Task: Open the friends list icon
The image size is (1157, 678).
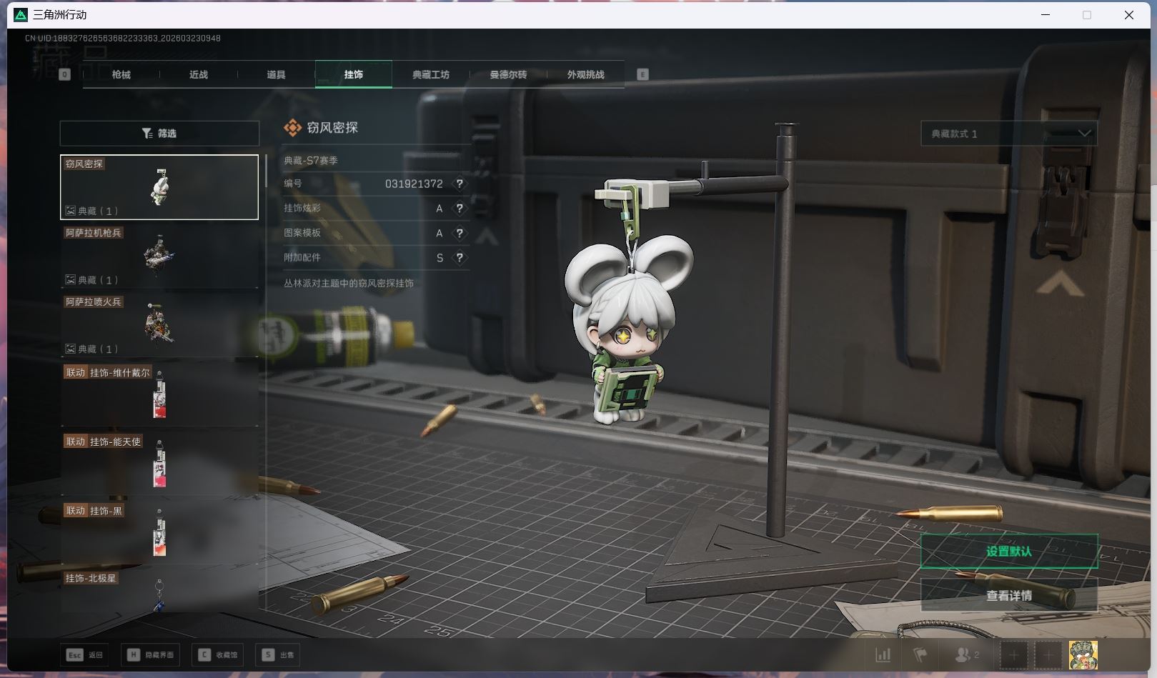Action: pyautogui.click(x=965, y=654)
